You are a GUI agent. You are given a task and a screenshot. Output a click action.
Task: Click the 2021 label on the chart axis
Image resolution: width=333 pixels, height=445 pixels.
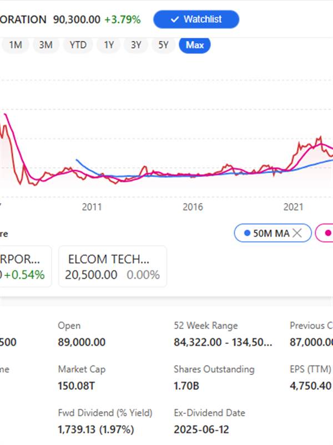tap(294, 207)
